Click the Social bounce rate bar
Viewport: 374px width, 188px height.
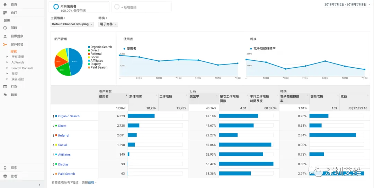pos(245,145)
